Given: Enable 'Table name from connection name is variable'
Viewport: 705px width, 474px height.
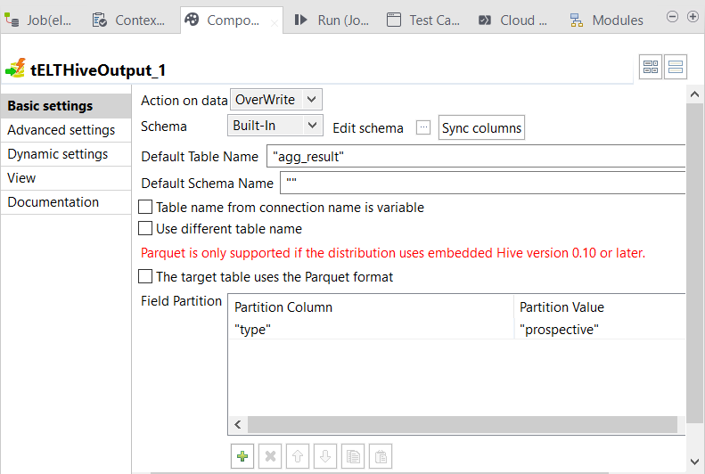Looking at the screenshot, I should [x=146, y=208].
